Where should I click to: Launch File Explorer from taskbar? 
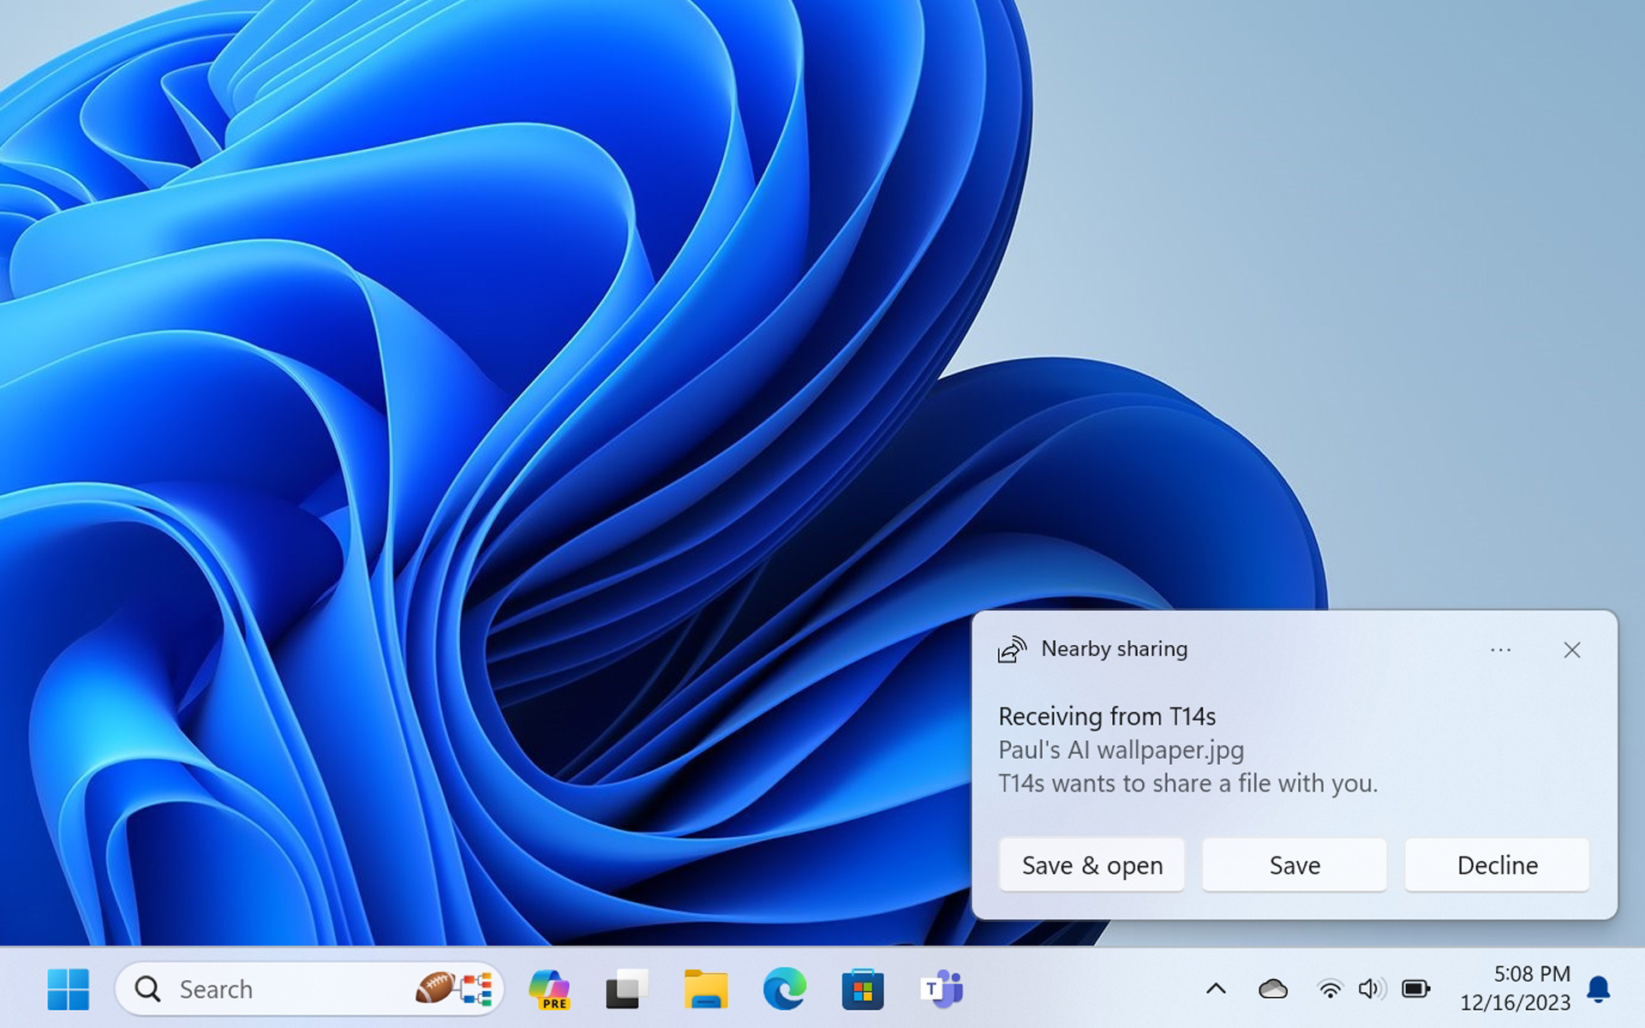[705, 989]
